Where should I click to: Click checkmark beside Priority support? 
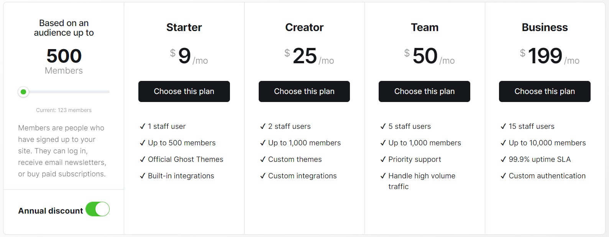(383, 160)
